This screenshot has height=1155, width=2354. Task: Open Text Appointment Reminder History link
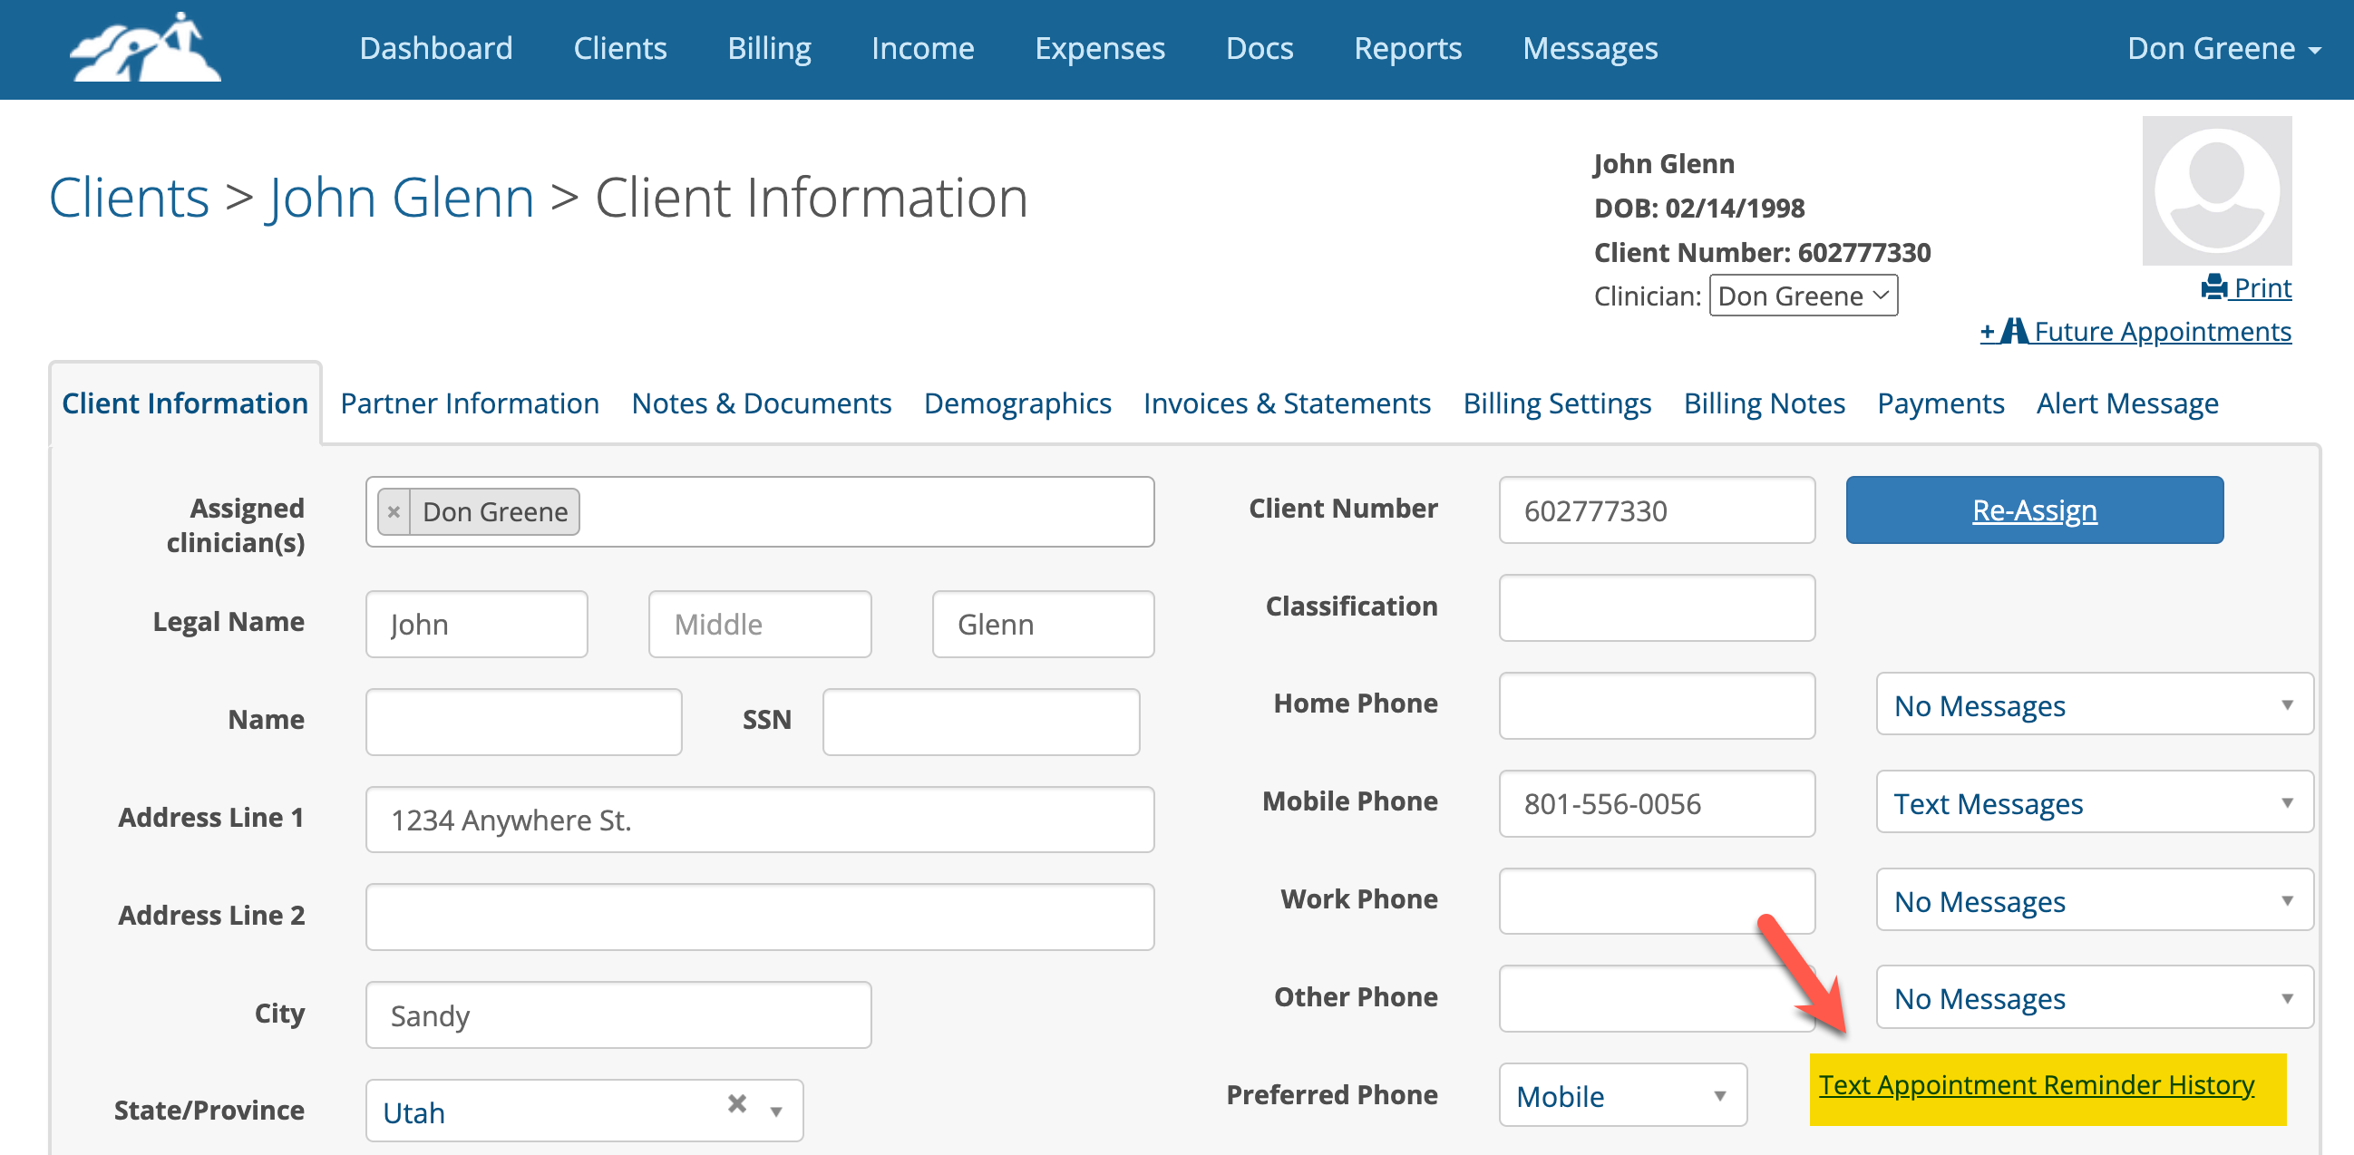(2036, 1084)
